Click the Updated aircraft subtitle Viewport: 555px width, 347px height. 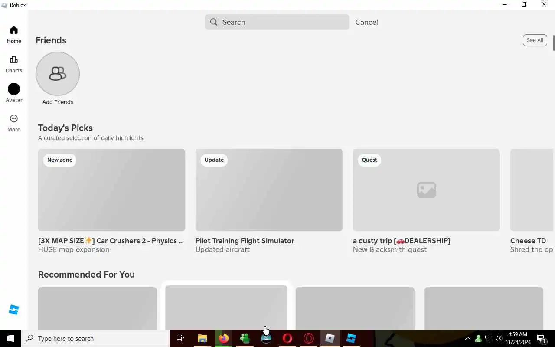point(222,250)
